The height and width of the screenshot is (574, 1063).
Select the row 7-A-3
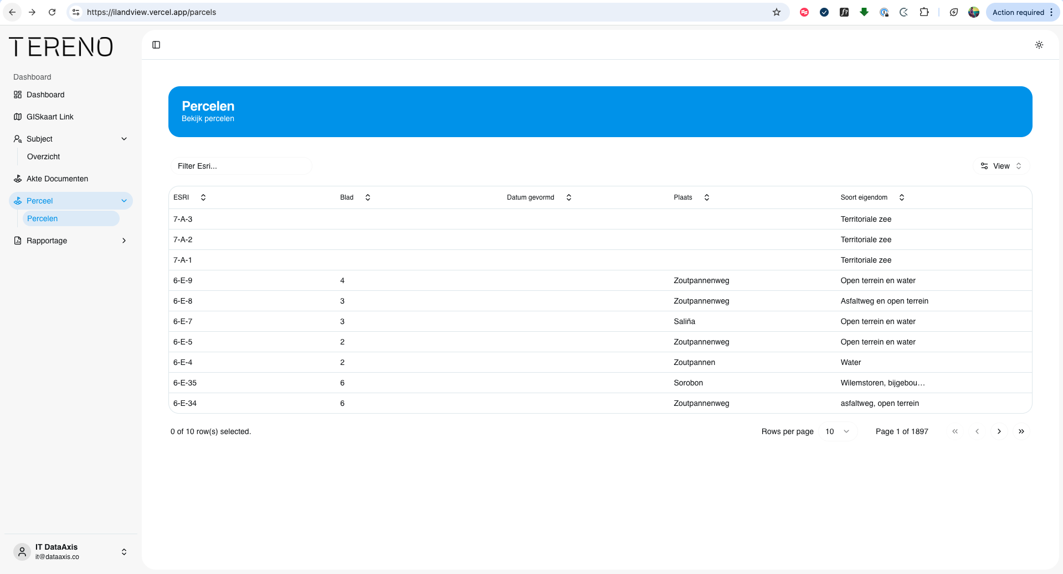coord(600,219)
